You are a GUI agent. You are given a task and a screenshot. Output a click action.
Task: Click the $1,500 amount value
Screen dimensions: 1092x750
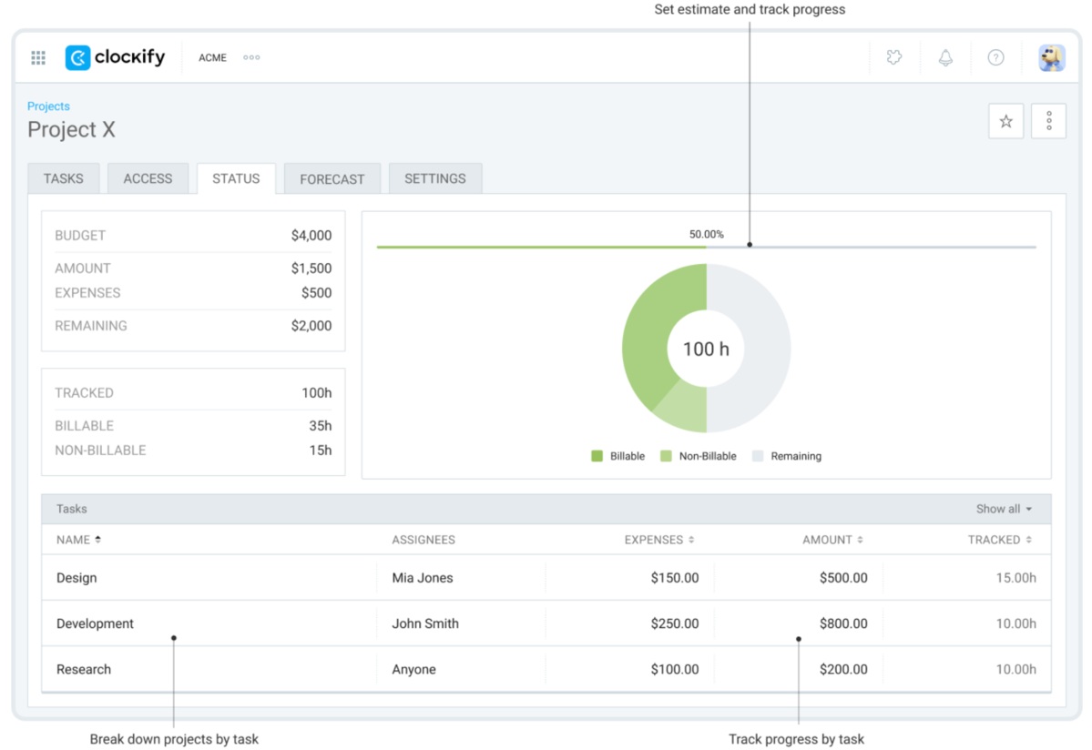coord(311,268)
